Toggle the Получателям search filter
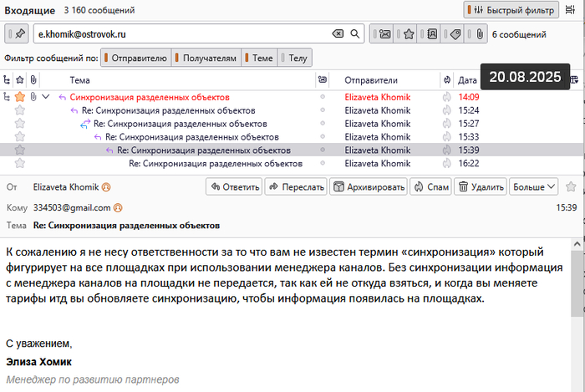This screenshot has height=392, width=585. [x=207, y=58]
